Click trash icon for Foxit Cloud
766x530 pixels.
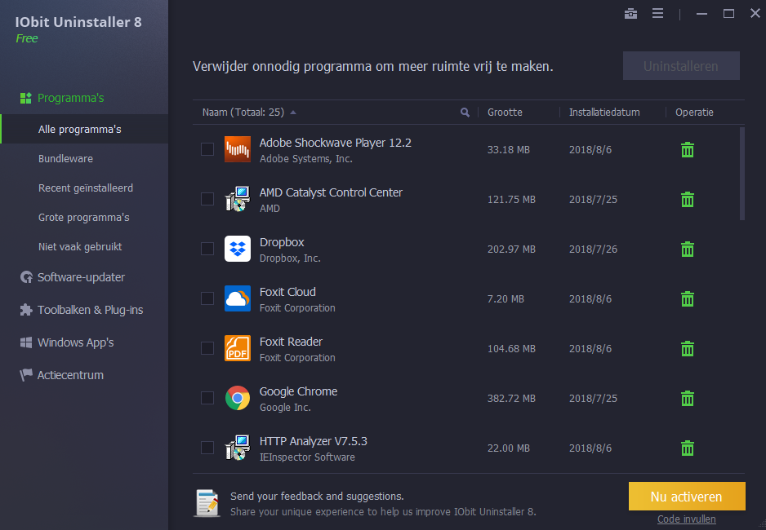pyautogui.click(x=688, y=299)
